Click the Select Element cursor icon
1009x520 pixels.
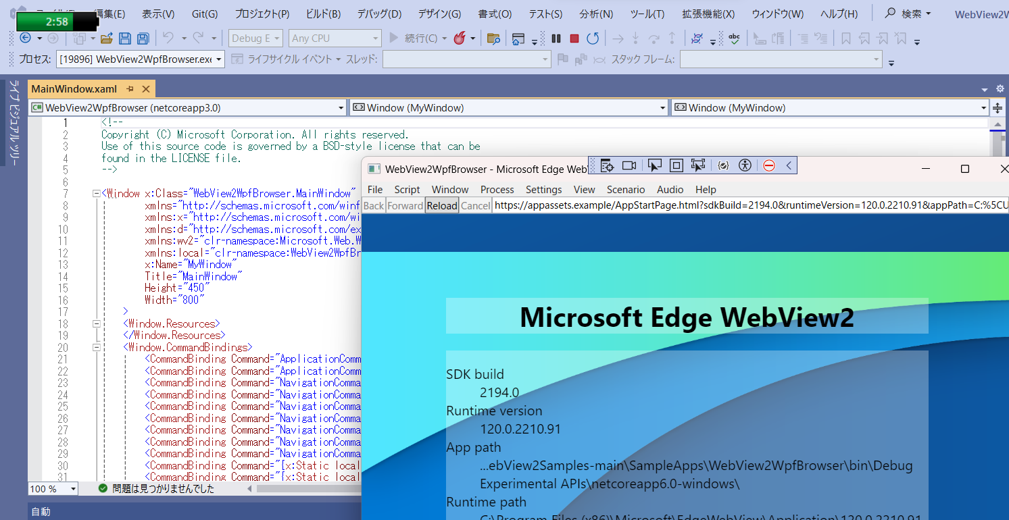(654, 165)
